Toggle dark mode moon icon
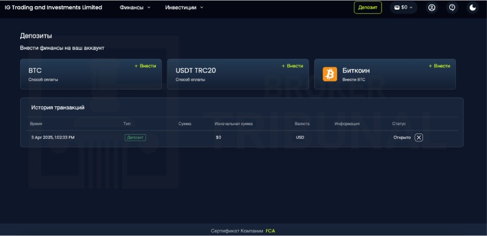The image size is (487, 236). (x=473, y=7)
